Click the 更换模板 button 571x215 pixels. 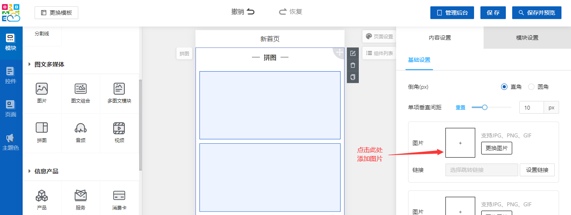click(x=56, y=13)
